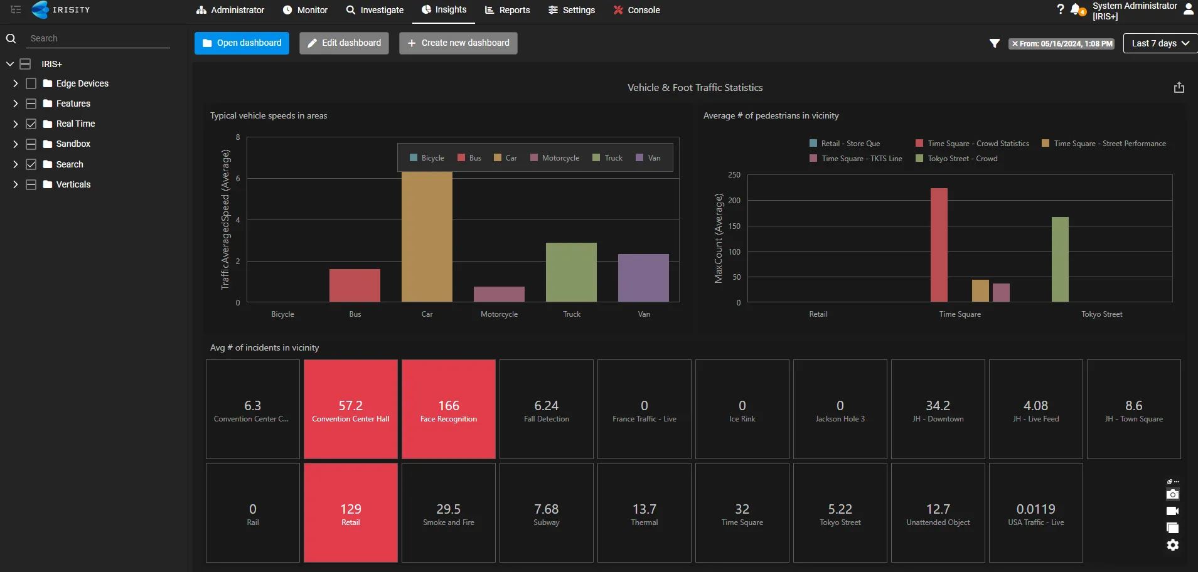
Task: Remove the From 05/16/2024 filter tag
Action: tap(1015, 44)
